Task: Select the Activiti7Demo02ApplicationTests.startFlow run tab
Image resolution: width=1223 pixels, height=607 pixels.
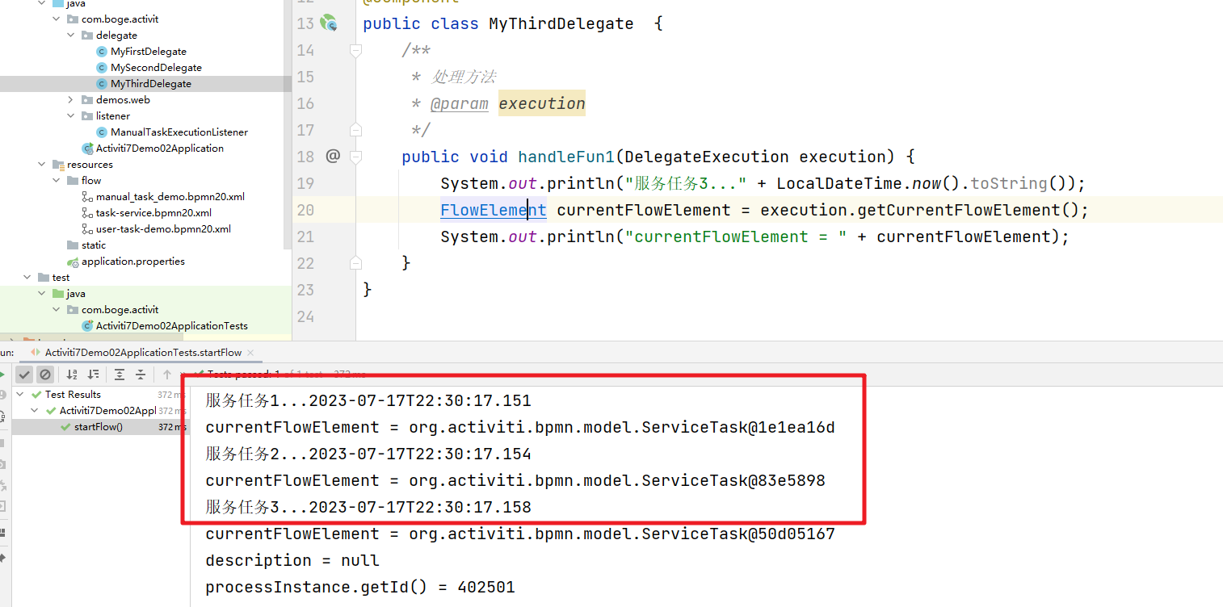Action: [143, 353]
